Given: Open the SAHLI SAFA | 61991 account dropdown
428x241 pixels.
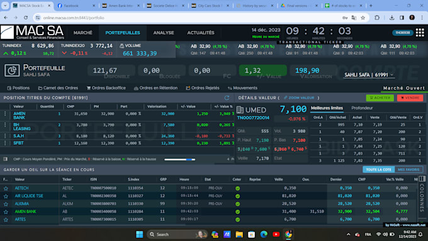Looking at the screenshot, I should click(369, 75).
